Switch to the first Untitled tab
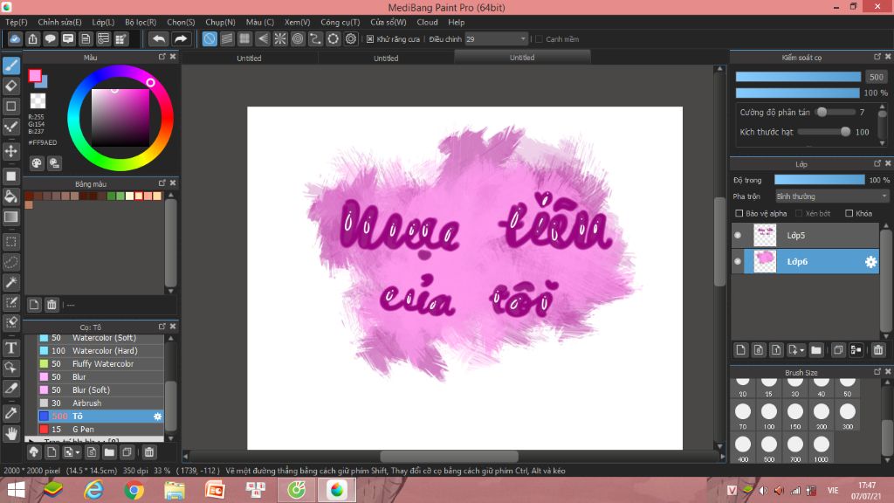Screen dimensions: 894x503 (249, 59)
